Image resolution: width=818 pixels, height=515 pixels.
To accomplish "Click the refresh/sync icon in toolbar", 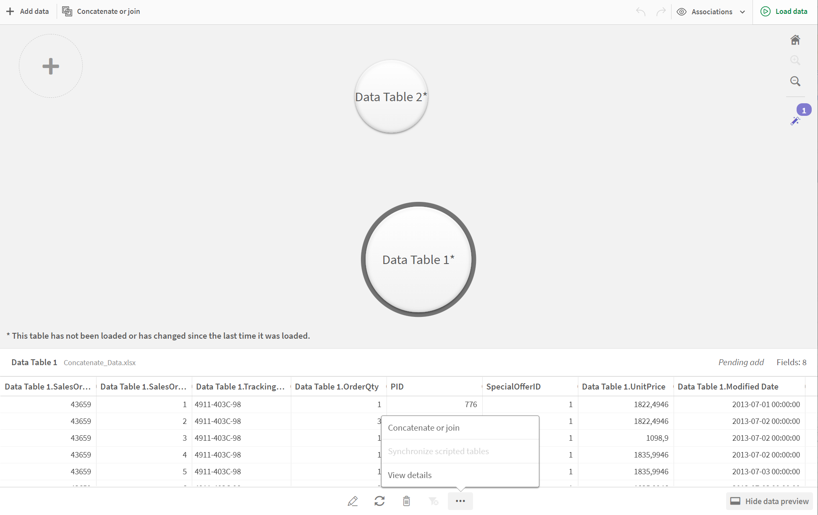I will 380,500.
